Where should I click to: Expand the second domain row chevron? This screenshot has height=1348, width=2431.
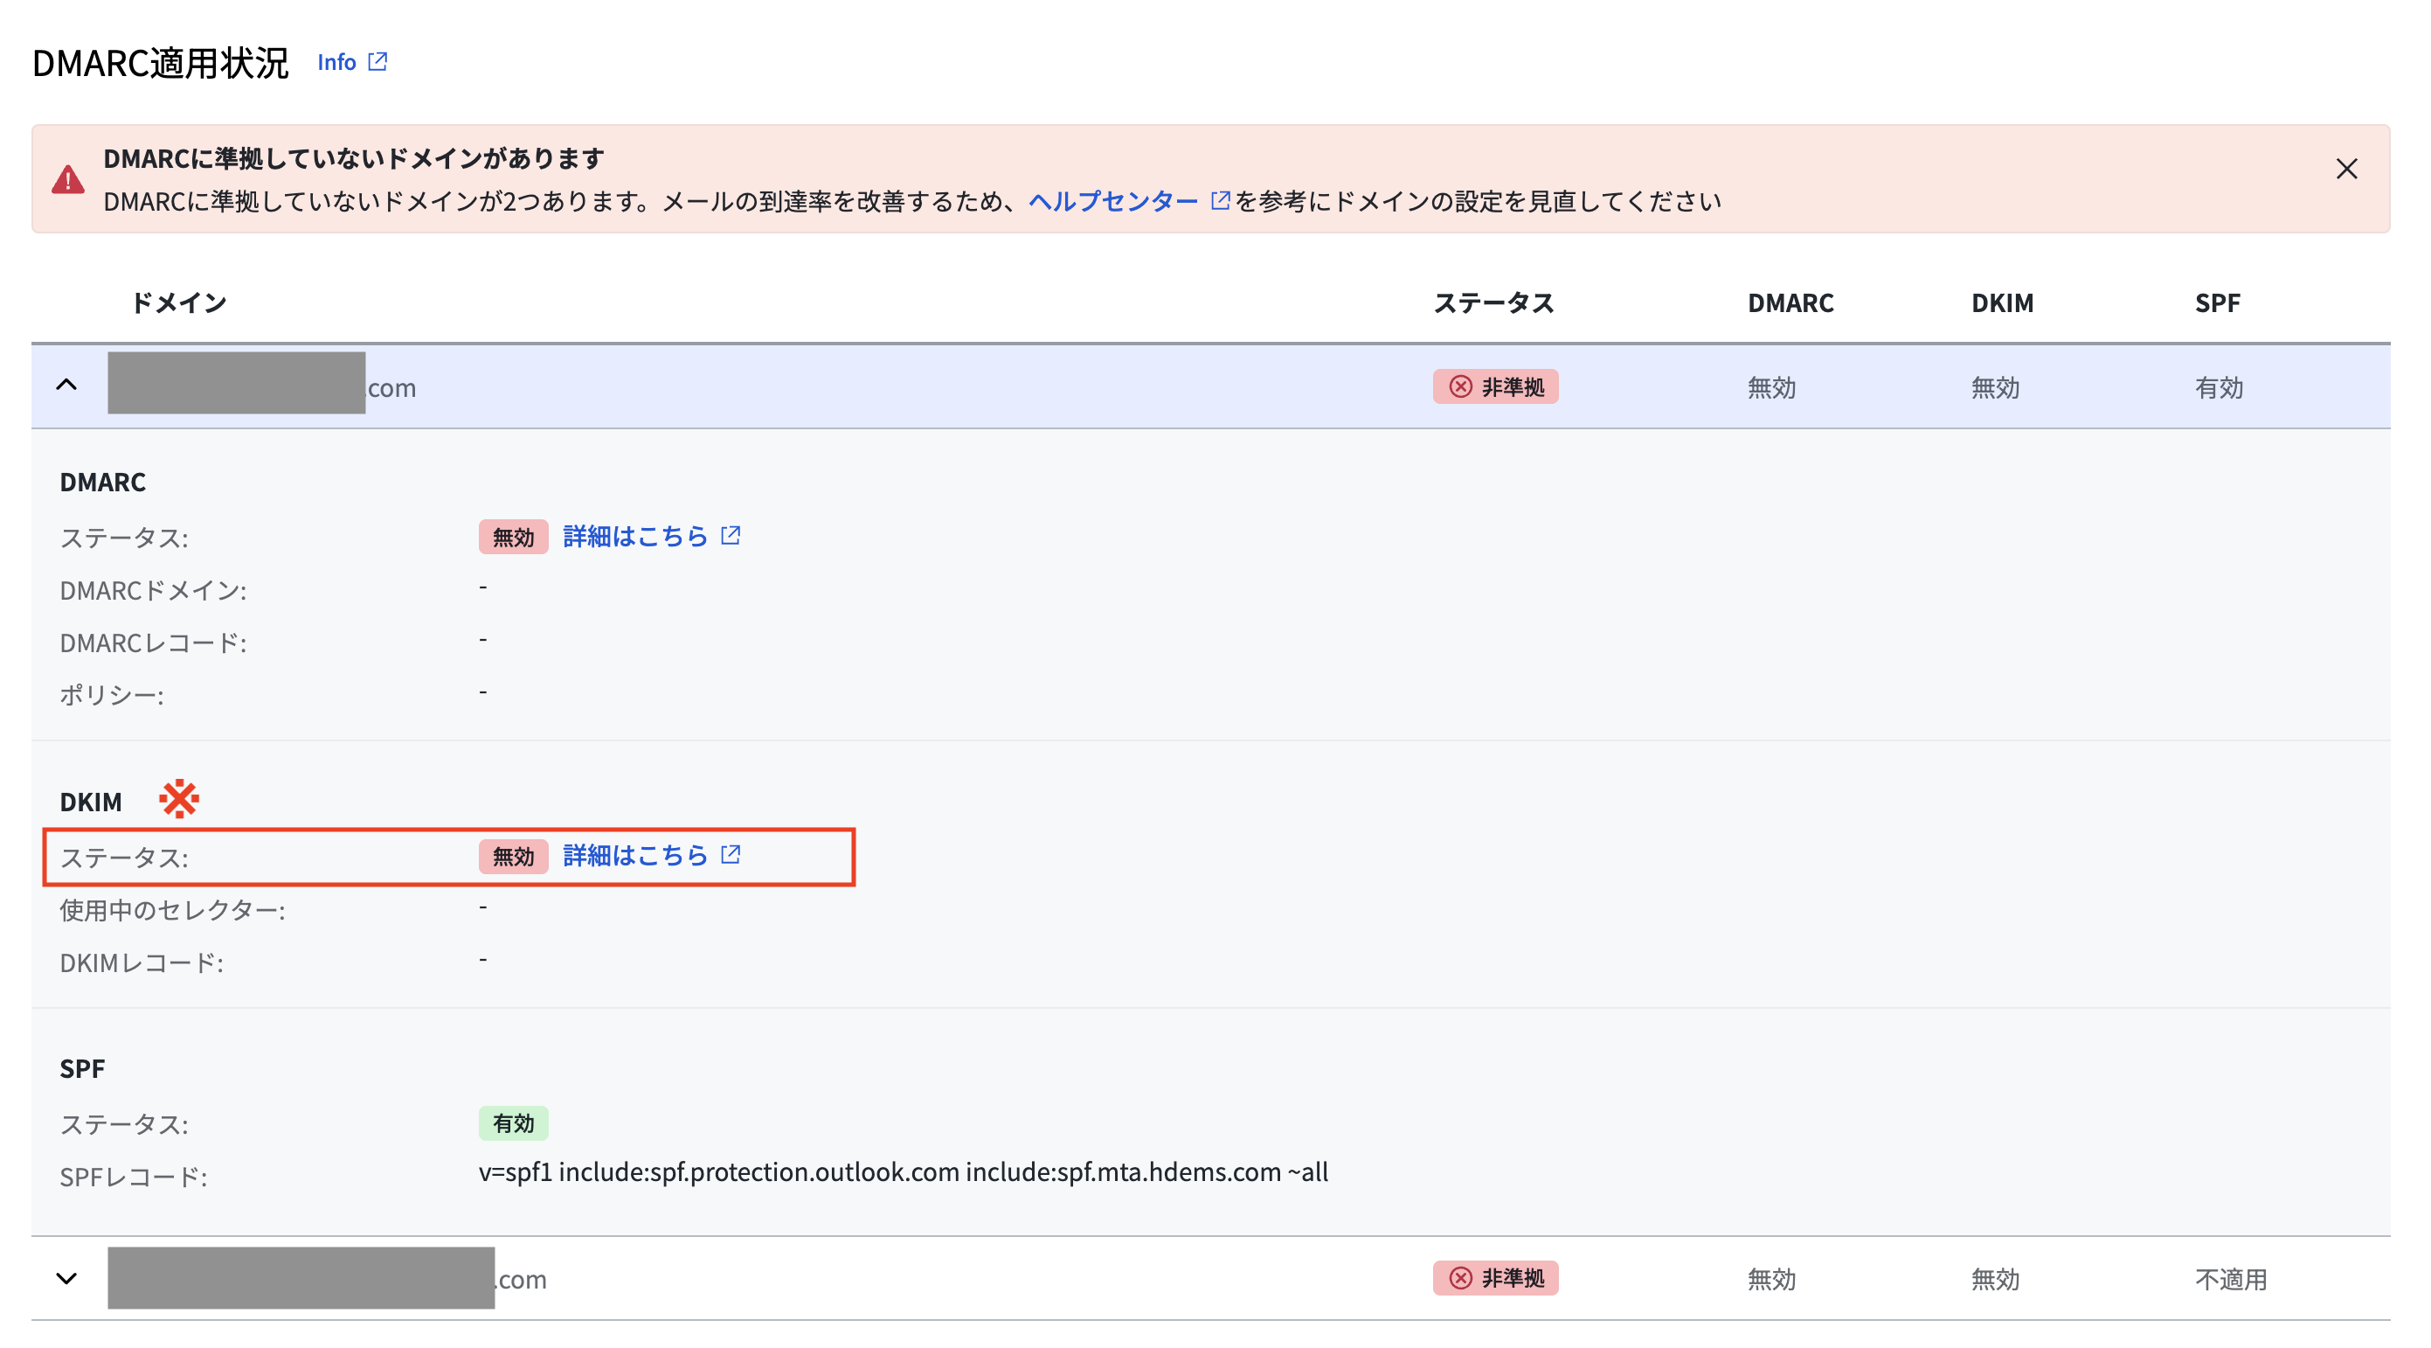(66, 1278)
